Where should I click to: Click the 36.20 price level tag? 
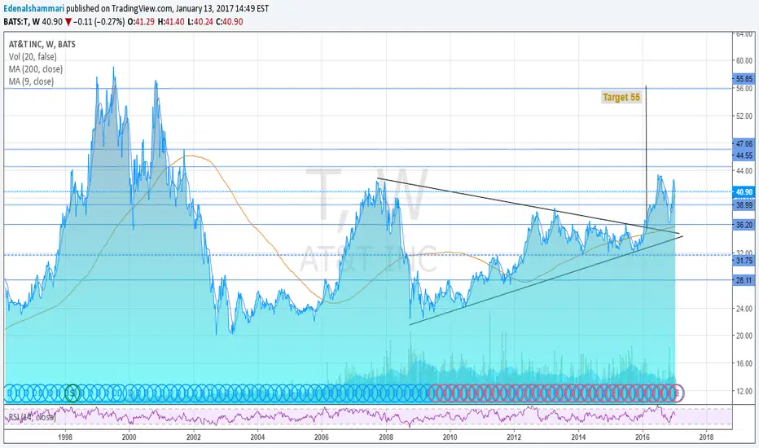(744, 225)
